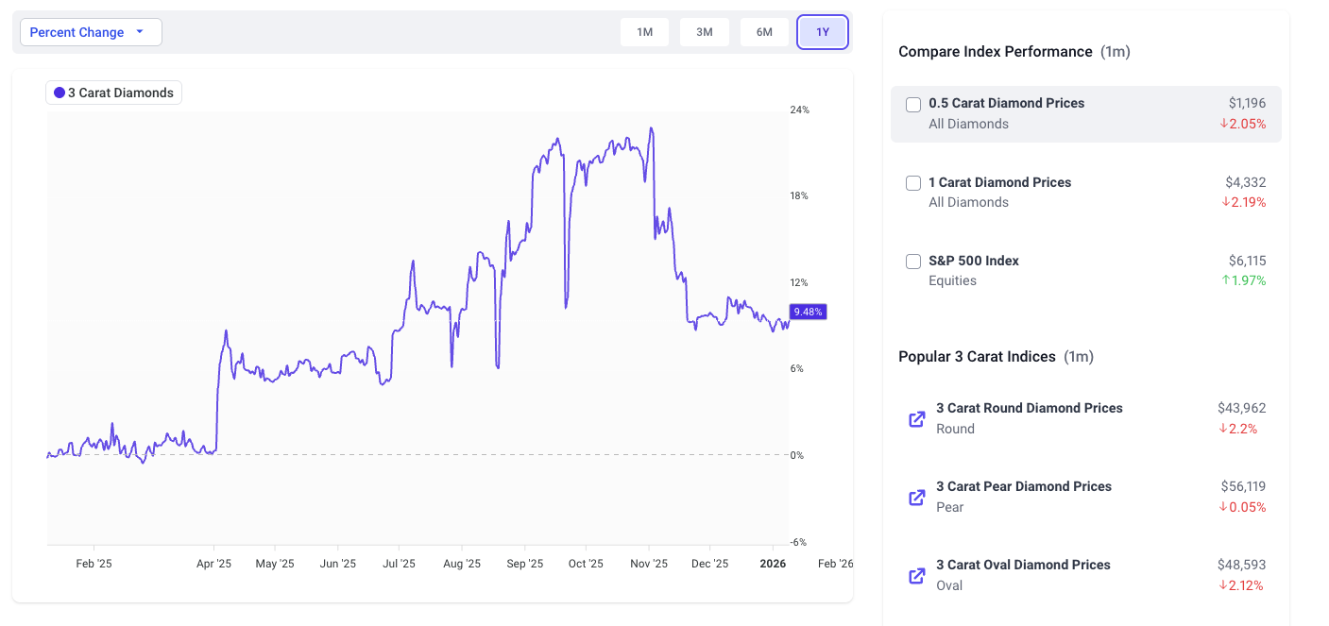
Task: Open the Percent Change dropdown
Action: (x=91, y=32)
